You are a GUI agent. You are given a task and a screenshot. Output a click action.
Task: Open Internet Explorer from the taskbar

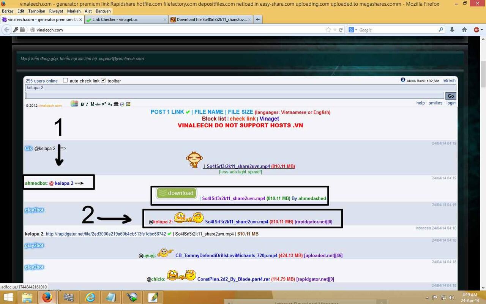point(90,297)
